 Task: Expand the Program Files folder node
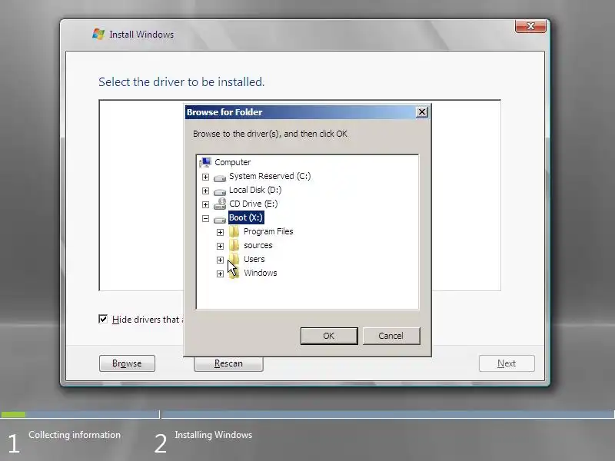(220, 232)
